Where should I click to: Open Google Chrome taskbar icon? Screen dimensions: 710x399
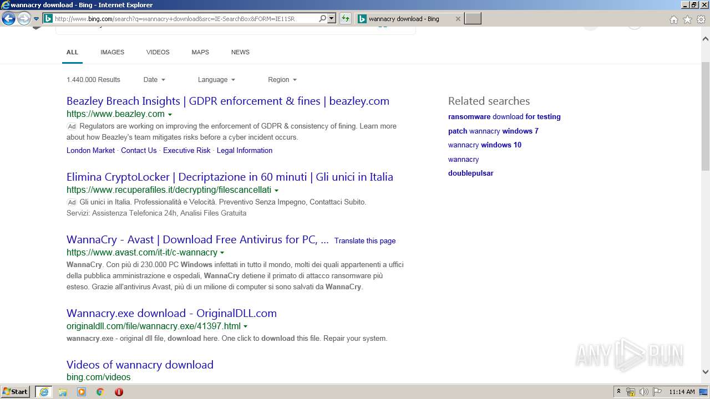100,392
